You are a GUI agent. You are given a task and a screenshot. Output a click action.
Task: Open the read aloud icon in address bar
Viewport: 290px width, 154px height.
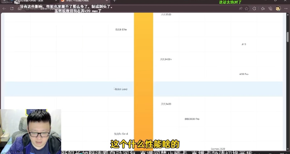click(241, 8)
